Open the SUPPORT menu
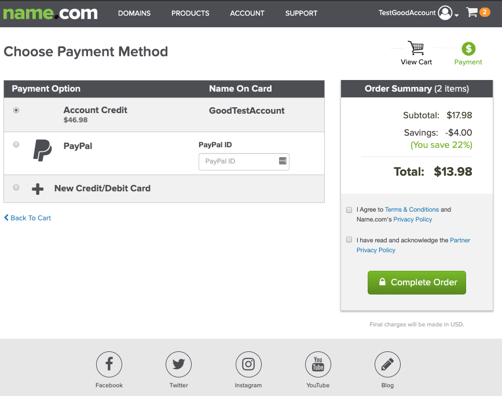 click(x=301, y=13)
